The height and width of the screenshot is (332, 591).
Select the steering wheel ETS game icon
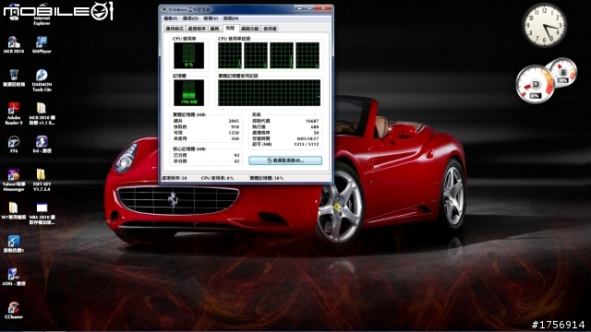[x=14, y=144]
